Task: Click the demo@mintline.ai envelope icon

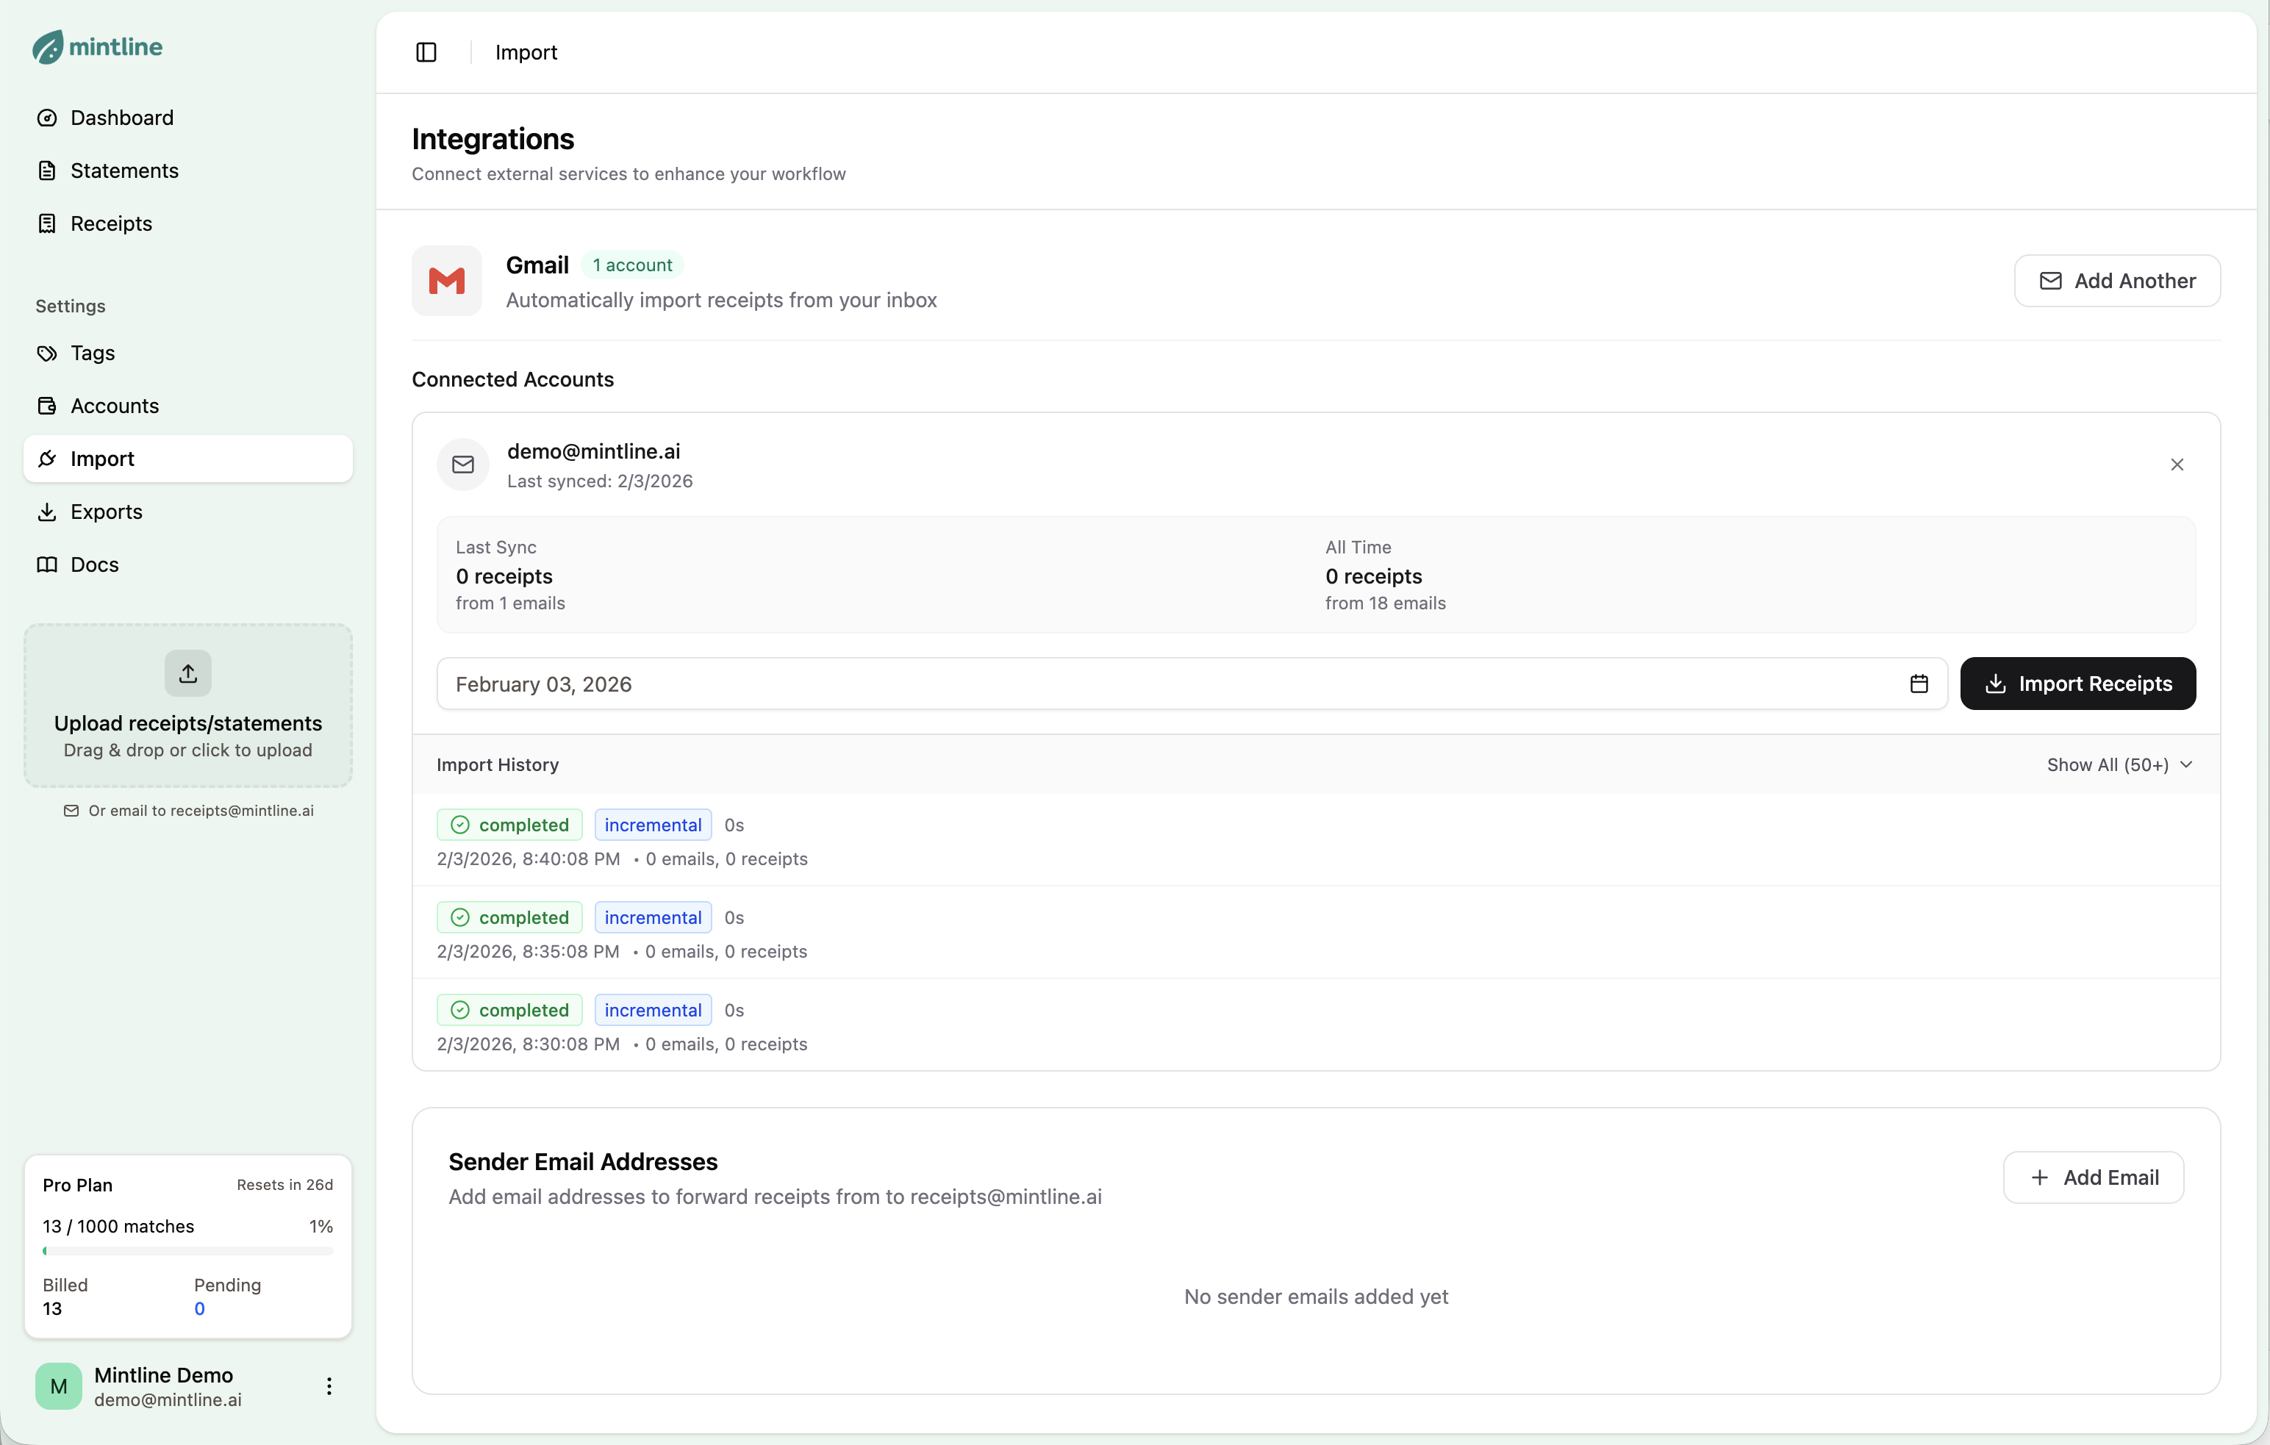Action: pos(463,465)
